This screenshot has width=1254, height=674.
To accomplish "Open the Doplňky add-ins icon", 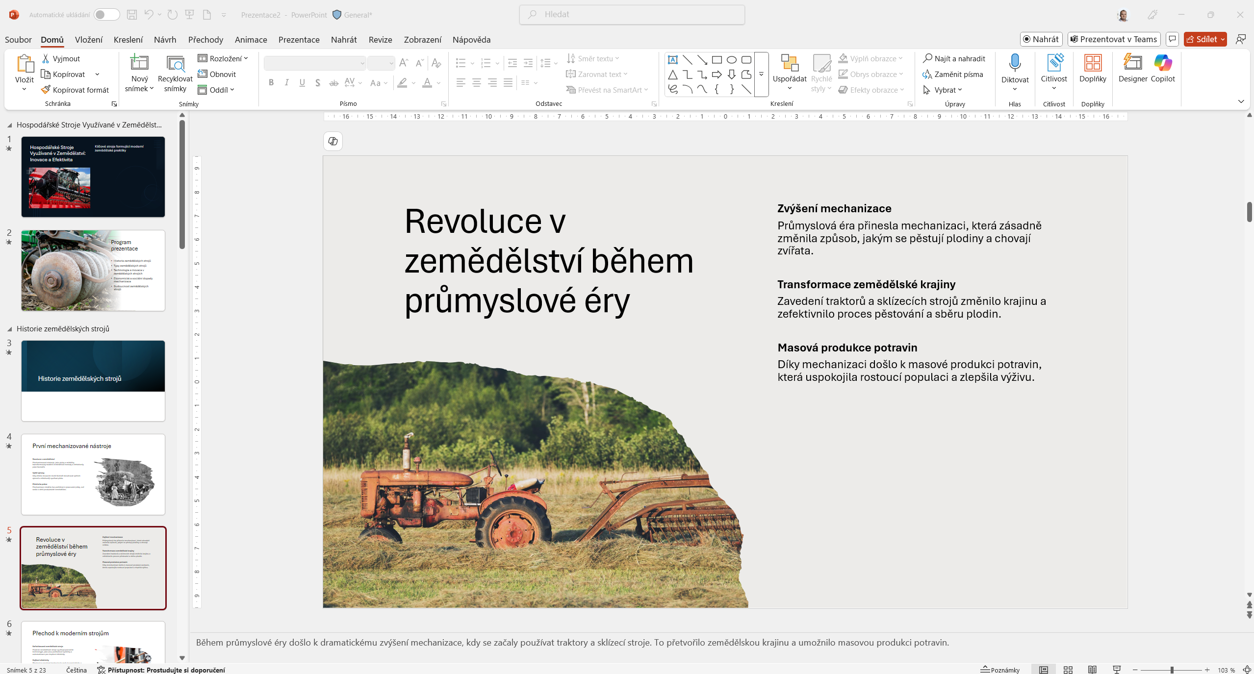I will 1092,64.
